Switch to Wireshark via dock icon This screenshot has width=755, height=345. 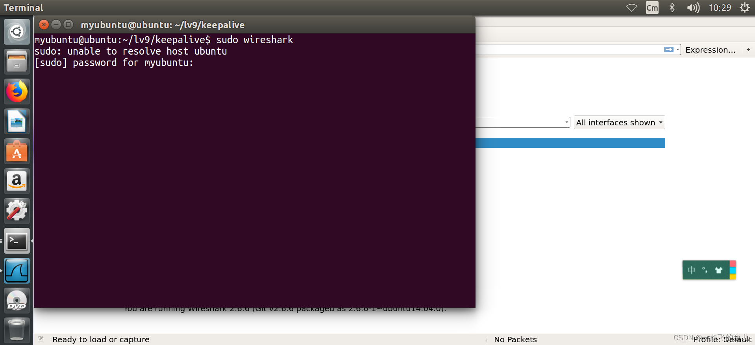point(17,271)
